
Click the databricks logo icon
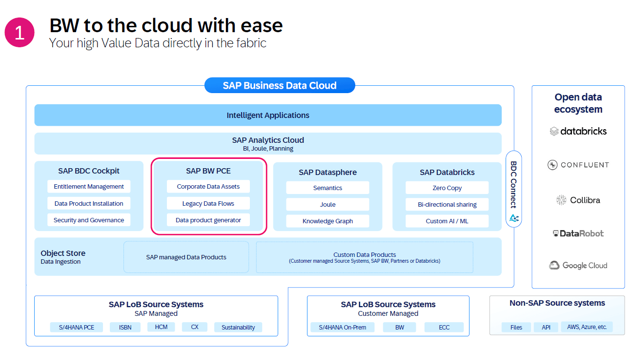pos(554,131)
